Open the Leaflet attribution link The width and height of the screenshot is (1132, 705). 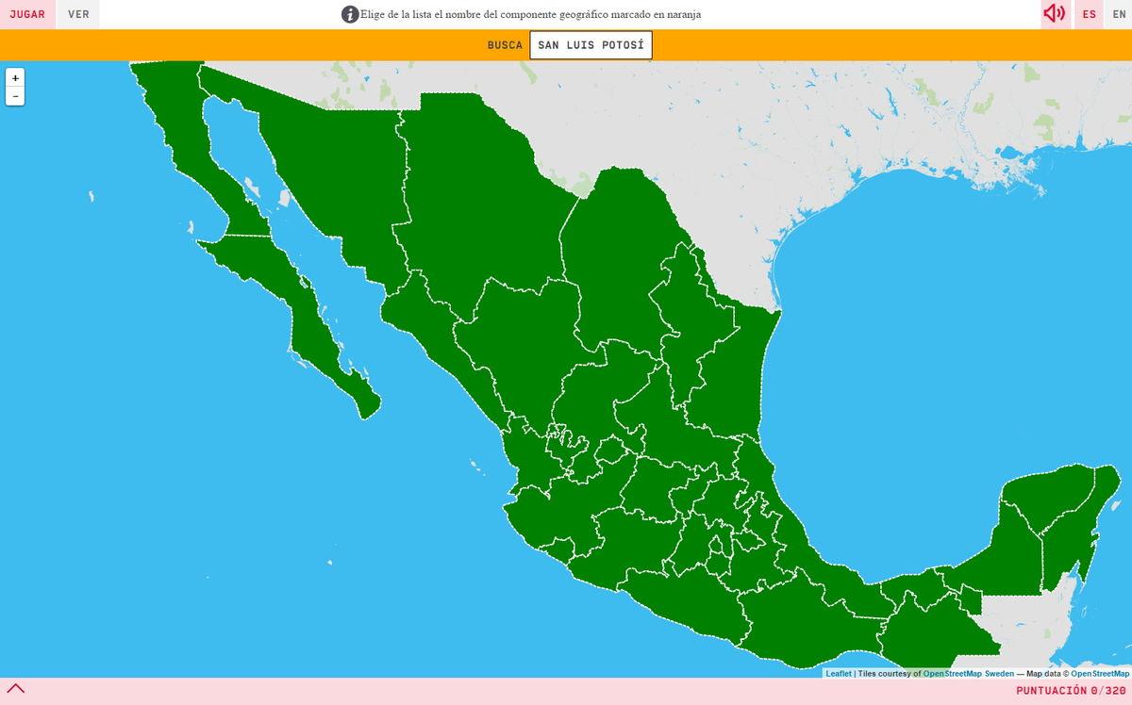click(838, 673)
